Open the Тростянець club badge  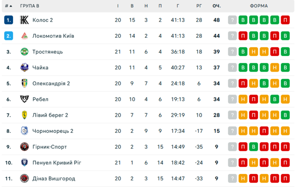tap(24, 52)
